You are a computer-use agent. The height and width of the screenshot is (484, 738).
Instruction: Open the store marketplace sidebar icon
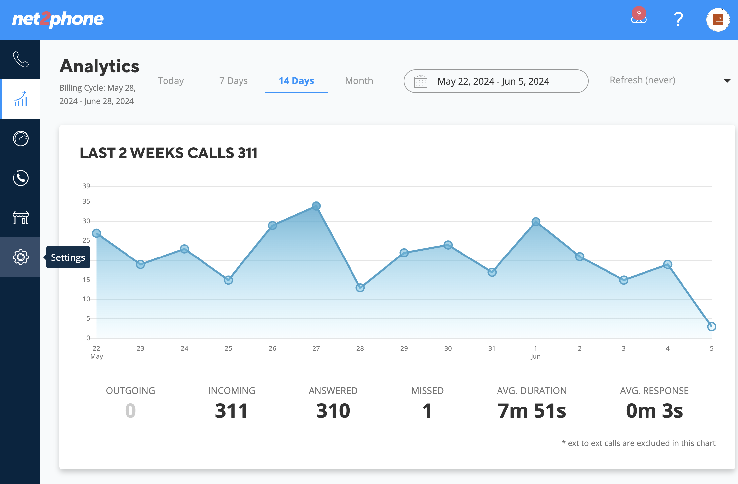[20, 218]
